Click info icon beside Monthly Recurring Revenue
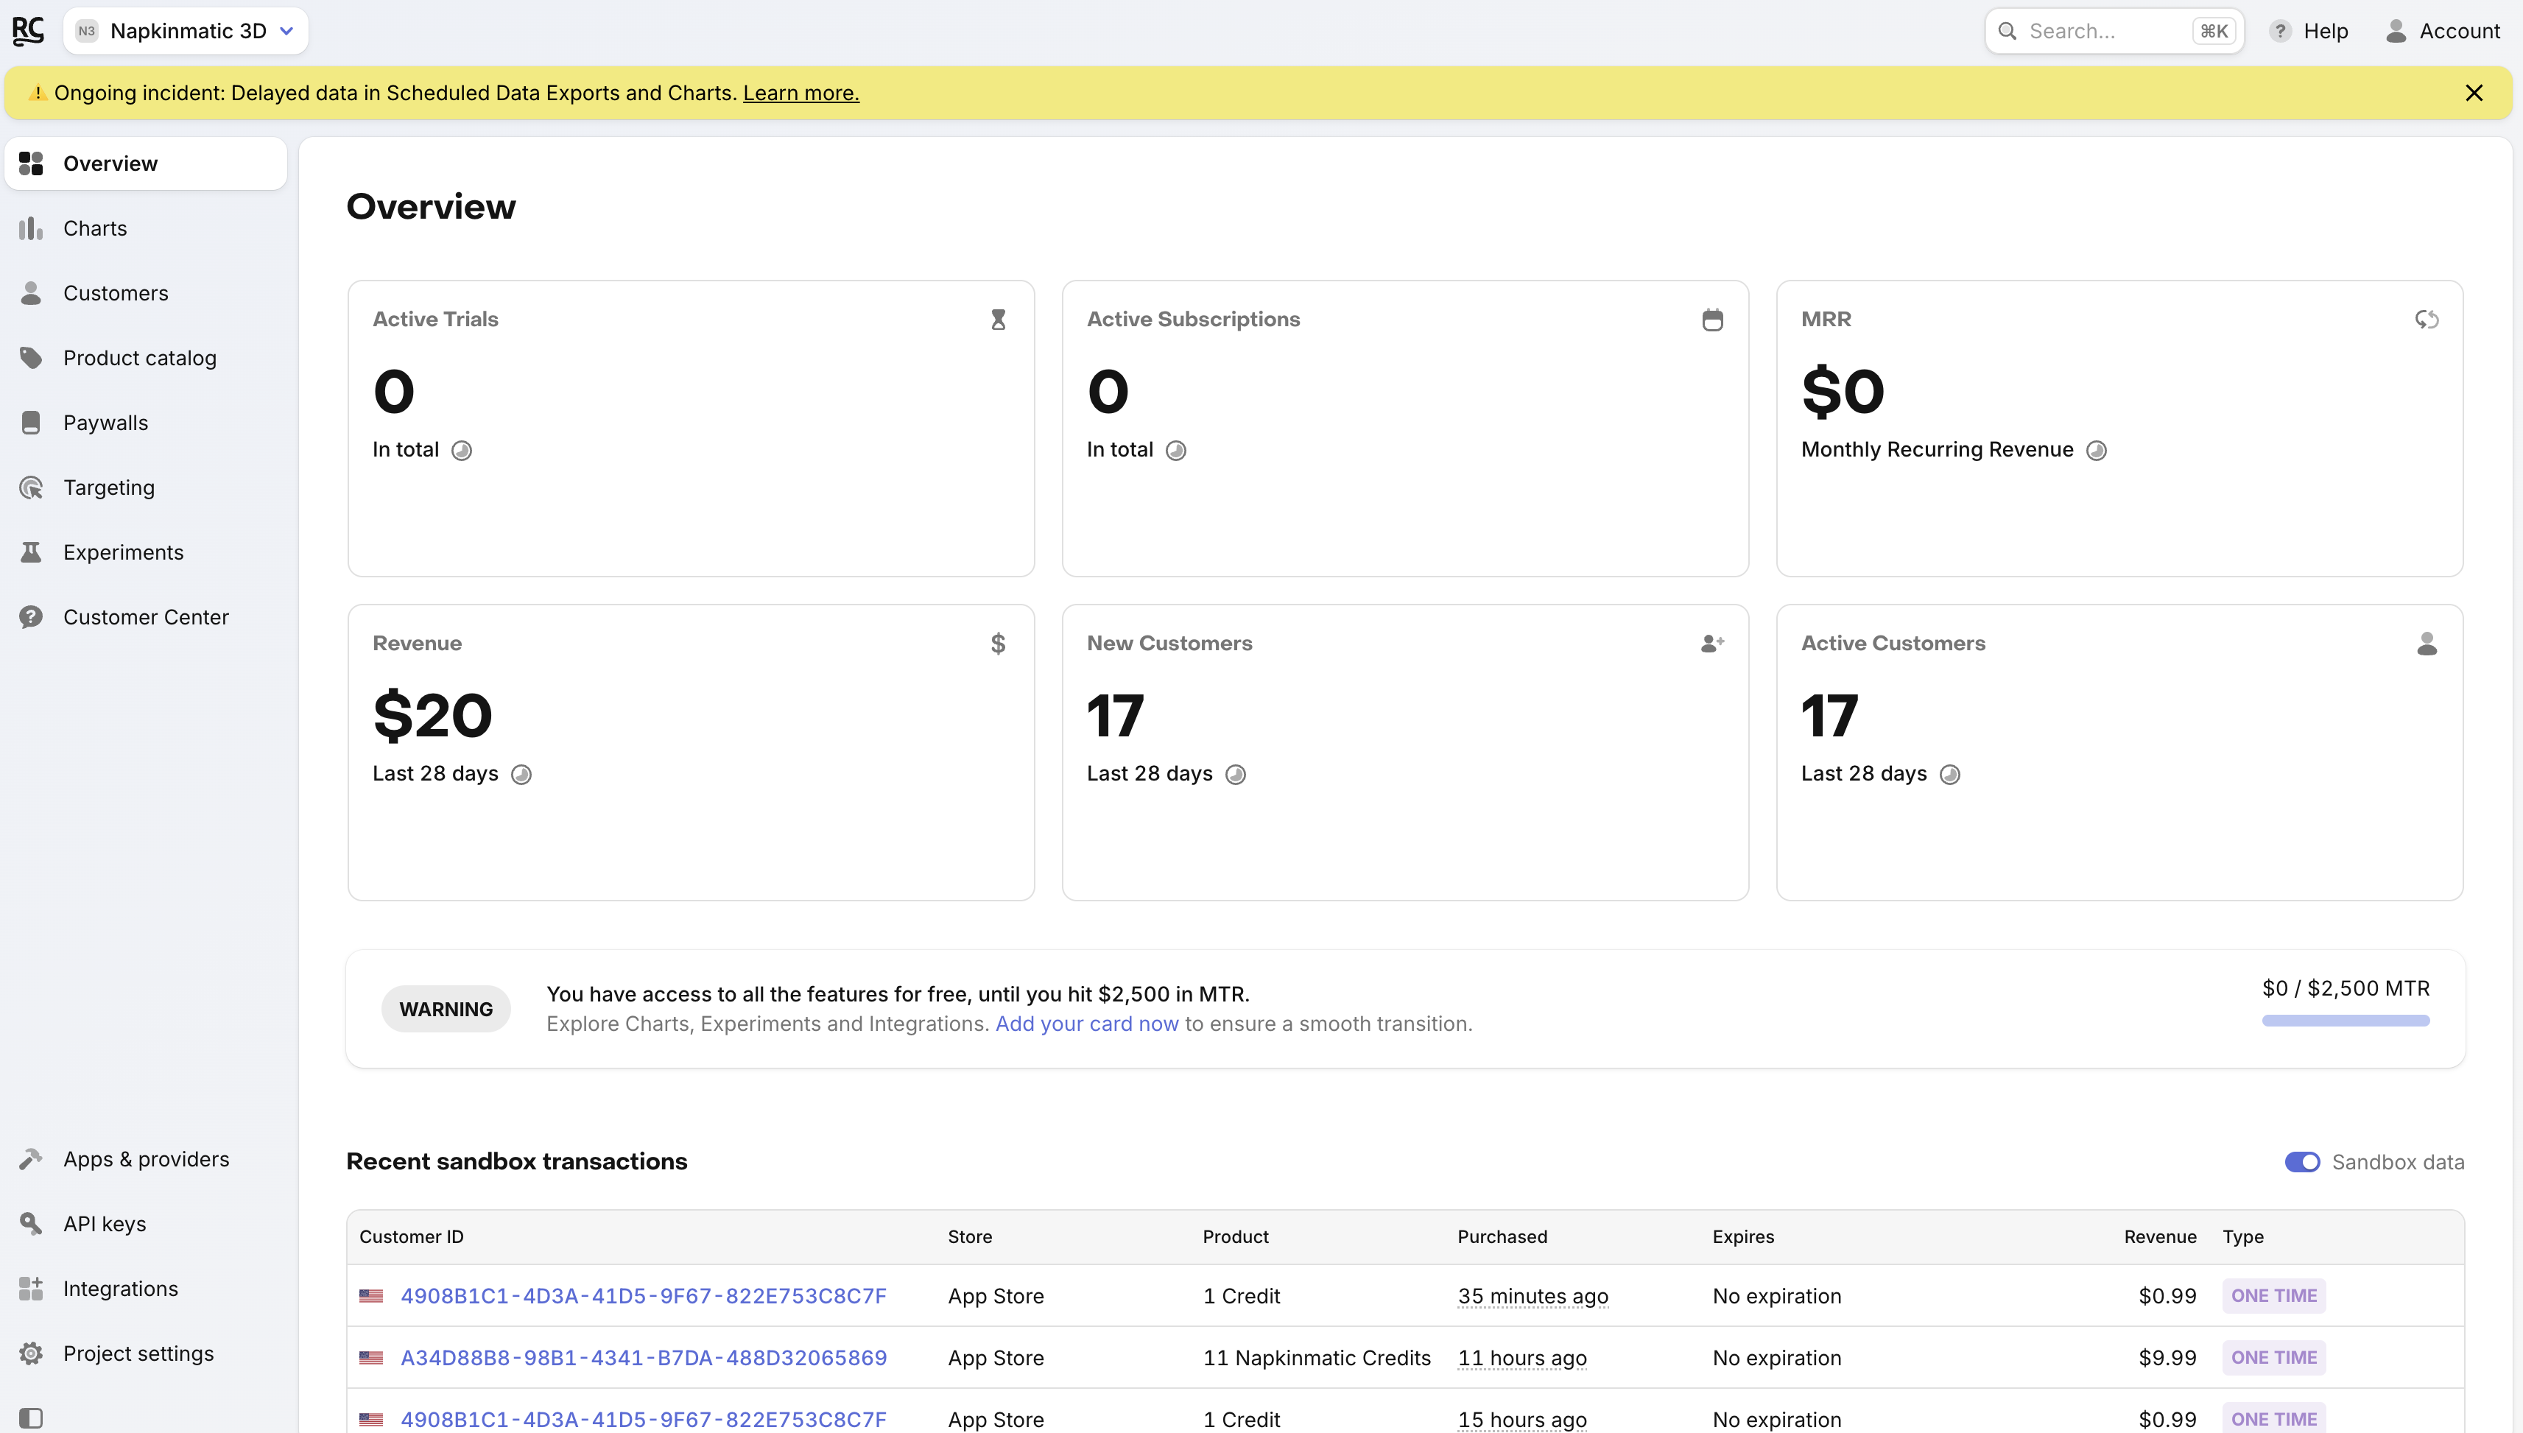This screenshot has height=1433, width=2523. coord(2096,451)
